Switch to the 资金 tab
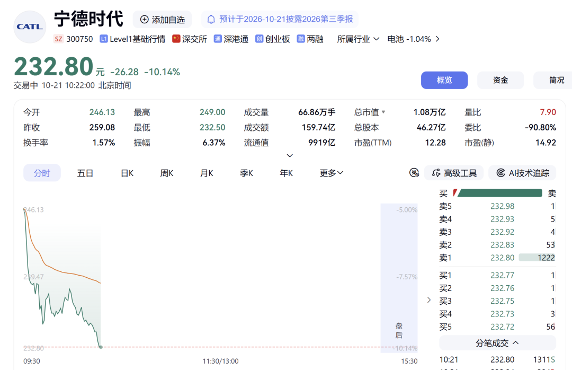Image resolution: width=572 pixels, height=370 pixels. (x=501, y=80)
